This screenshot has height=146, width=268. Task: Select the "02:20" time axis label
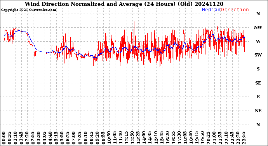click(x=27, y=138)
